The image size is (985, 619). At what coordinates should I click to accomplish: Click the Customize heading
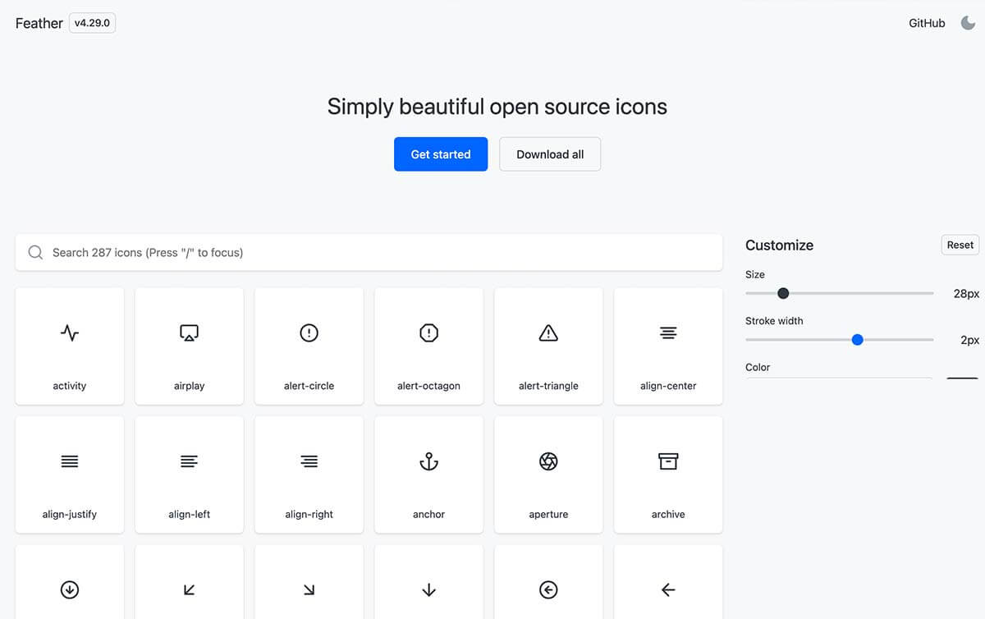pyautogui.click(x=779, y=245)
